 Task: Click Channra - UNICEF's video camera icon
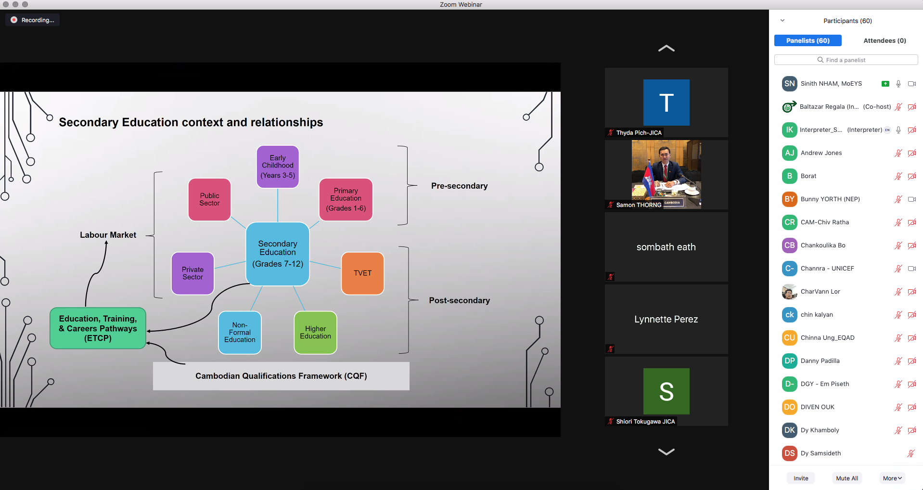pyautogui.click(x=911, y=269)
